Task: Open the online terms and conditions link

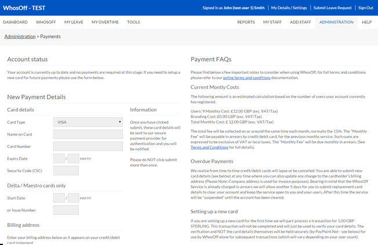Action: pos(246,78)
